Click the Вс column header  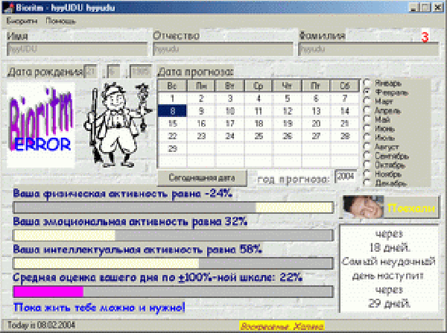[172, 86]
